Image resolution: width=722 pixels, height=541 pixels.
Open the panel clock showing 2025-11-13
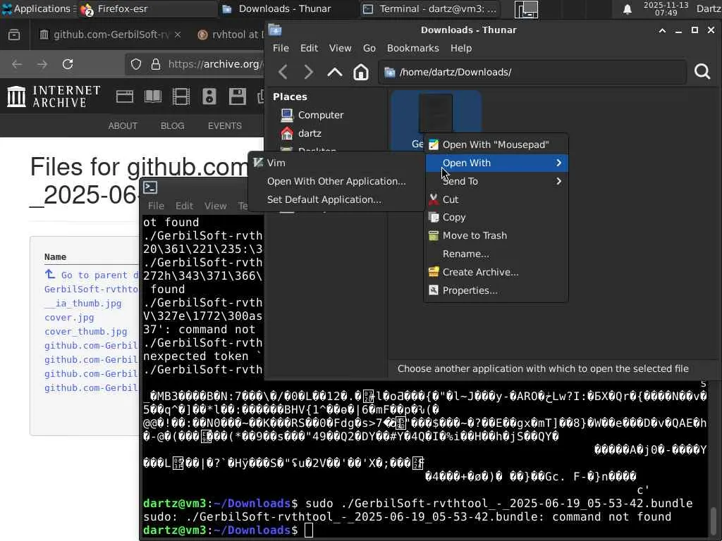point(666,8)
